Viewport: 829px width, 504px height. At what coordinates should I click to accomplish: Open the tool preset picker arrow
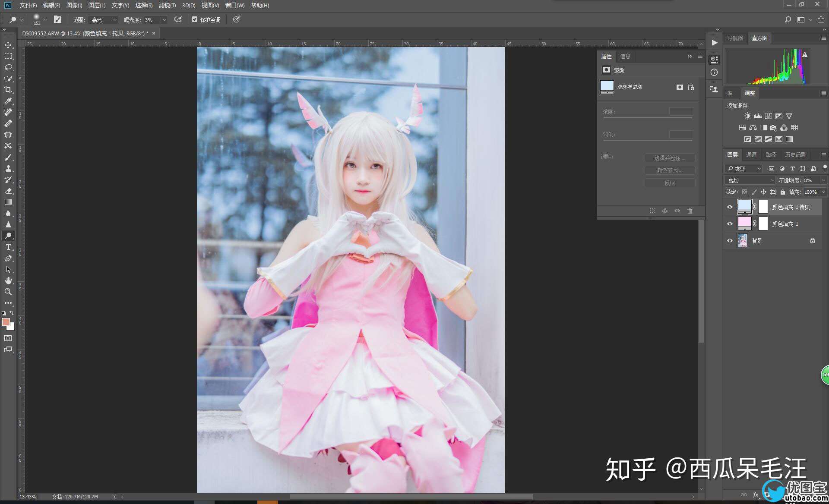[x=21, y=20]
